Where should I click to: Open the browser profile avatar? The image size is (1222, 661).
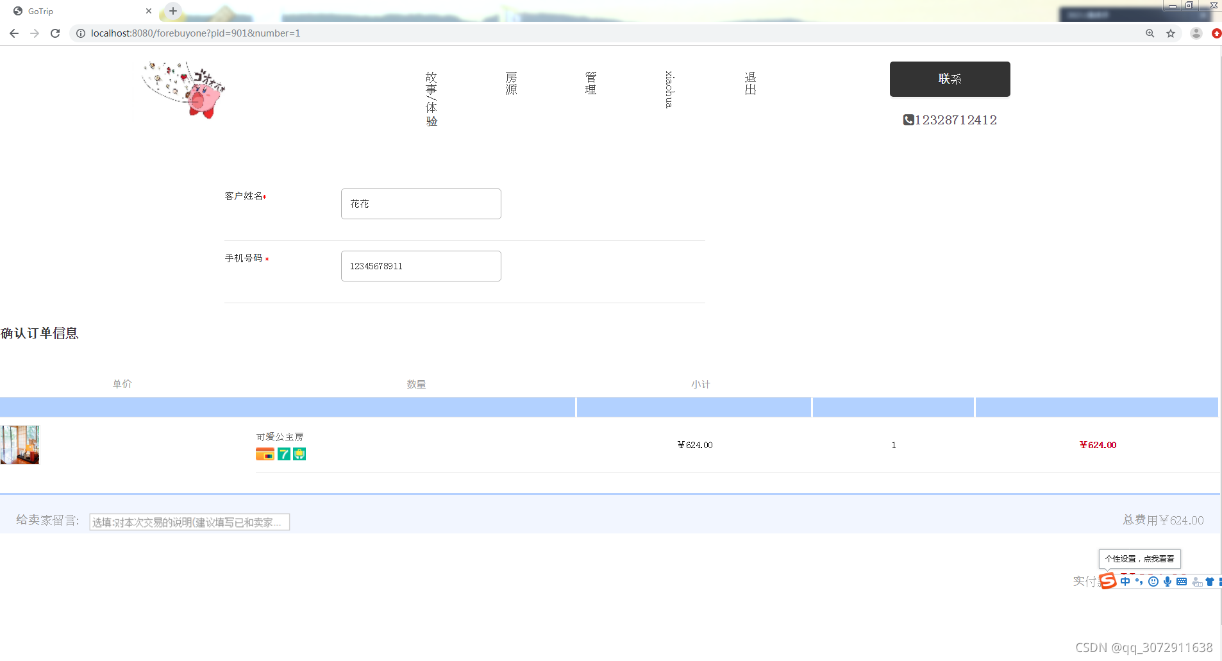1196,33
